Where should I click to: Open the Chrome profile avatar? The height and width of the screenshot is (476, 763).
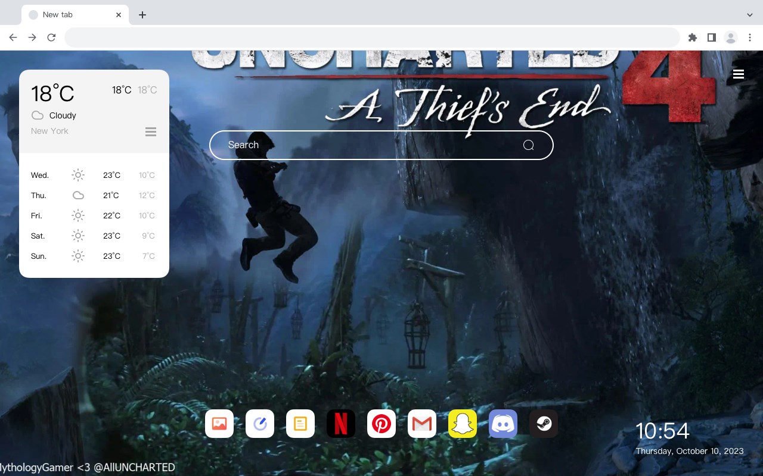[731, 37]
